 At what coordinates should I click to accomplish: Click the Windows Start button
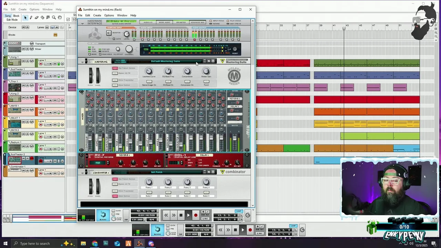(6, 244)
